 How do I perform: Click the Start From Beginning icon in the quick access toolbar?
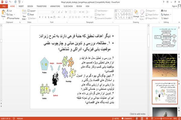(x=19, y=2)
